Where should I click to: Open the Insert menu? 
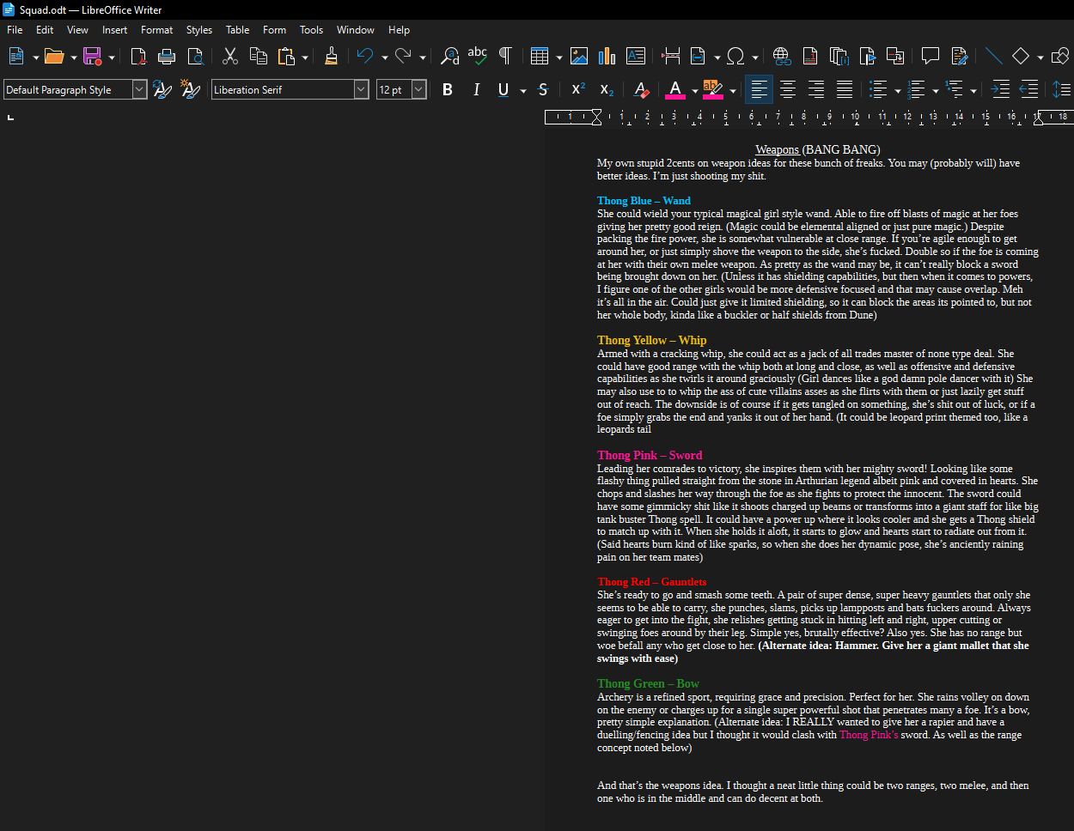pyautogui.click(x=114, y=30)
